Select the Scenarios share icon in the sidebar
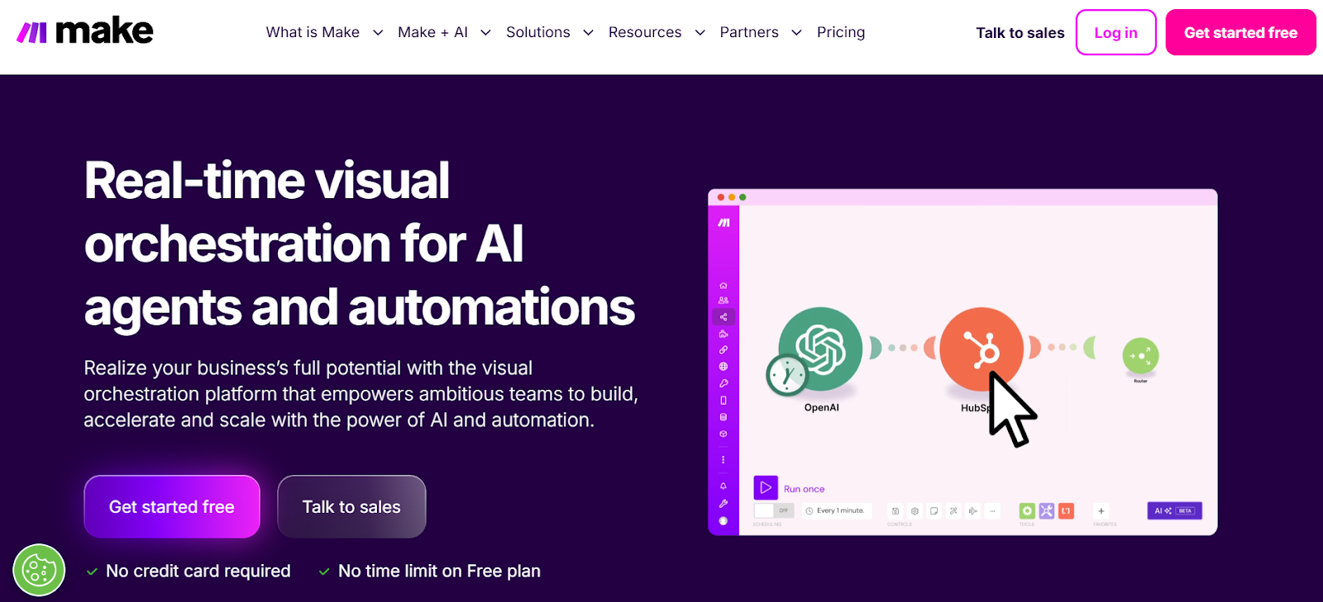1323x602 pixels. (x=724, y=317)
